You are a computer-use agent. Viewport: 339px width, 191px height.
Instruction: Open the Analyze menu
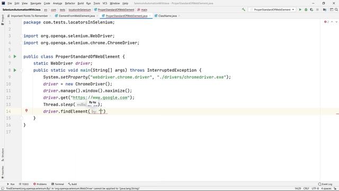point(58,3)
